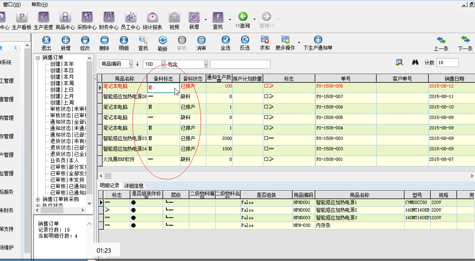Open the 帮助(H) menu

[40, 5]
